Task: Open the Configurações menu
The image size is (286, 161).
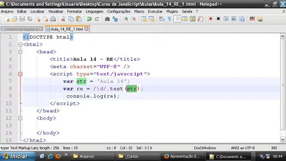Action: [x=119, y=12]
